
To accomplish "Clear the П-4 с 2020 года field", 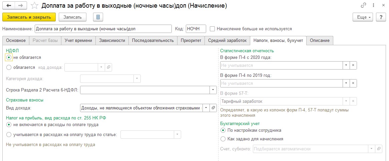I will (x=353, y=66).
